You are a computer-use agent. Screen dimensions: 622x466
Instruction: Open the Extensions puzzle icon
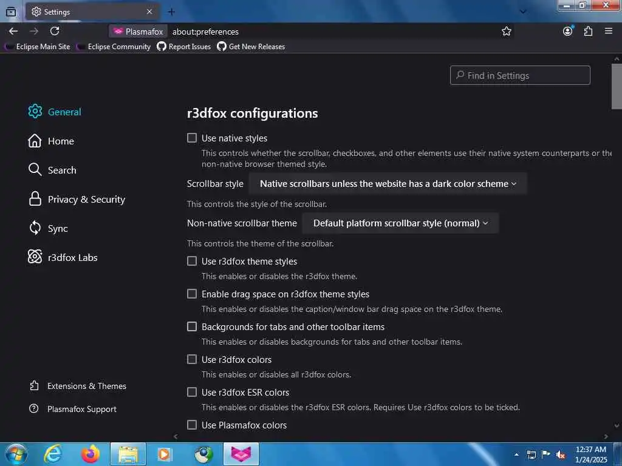click(588, 31)
